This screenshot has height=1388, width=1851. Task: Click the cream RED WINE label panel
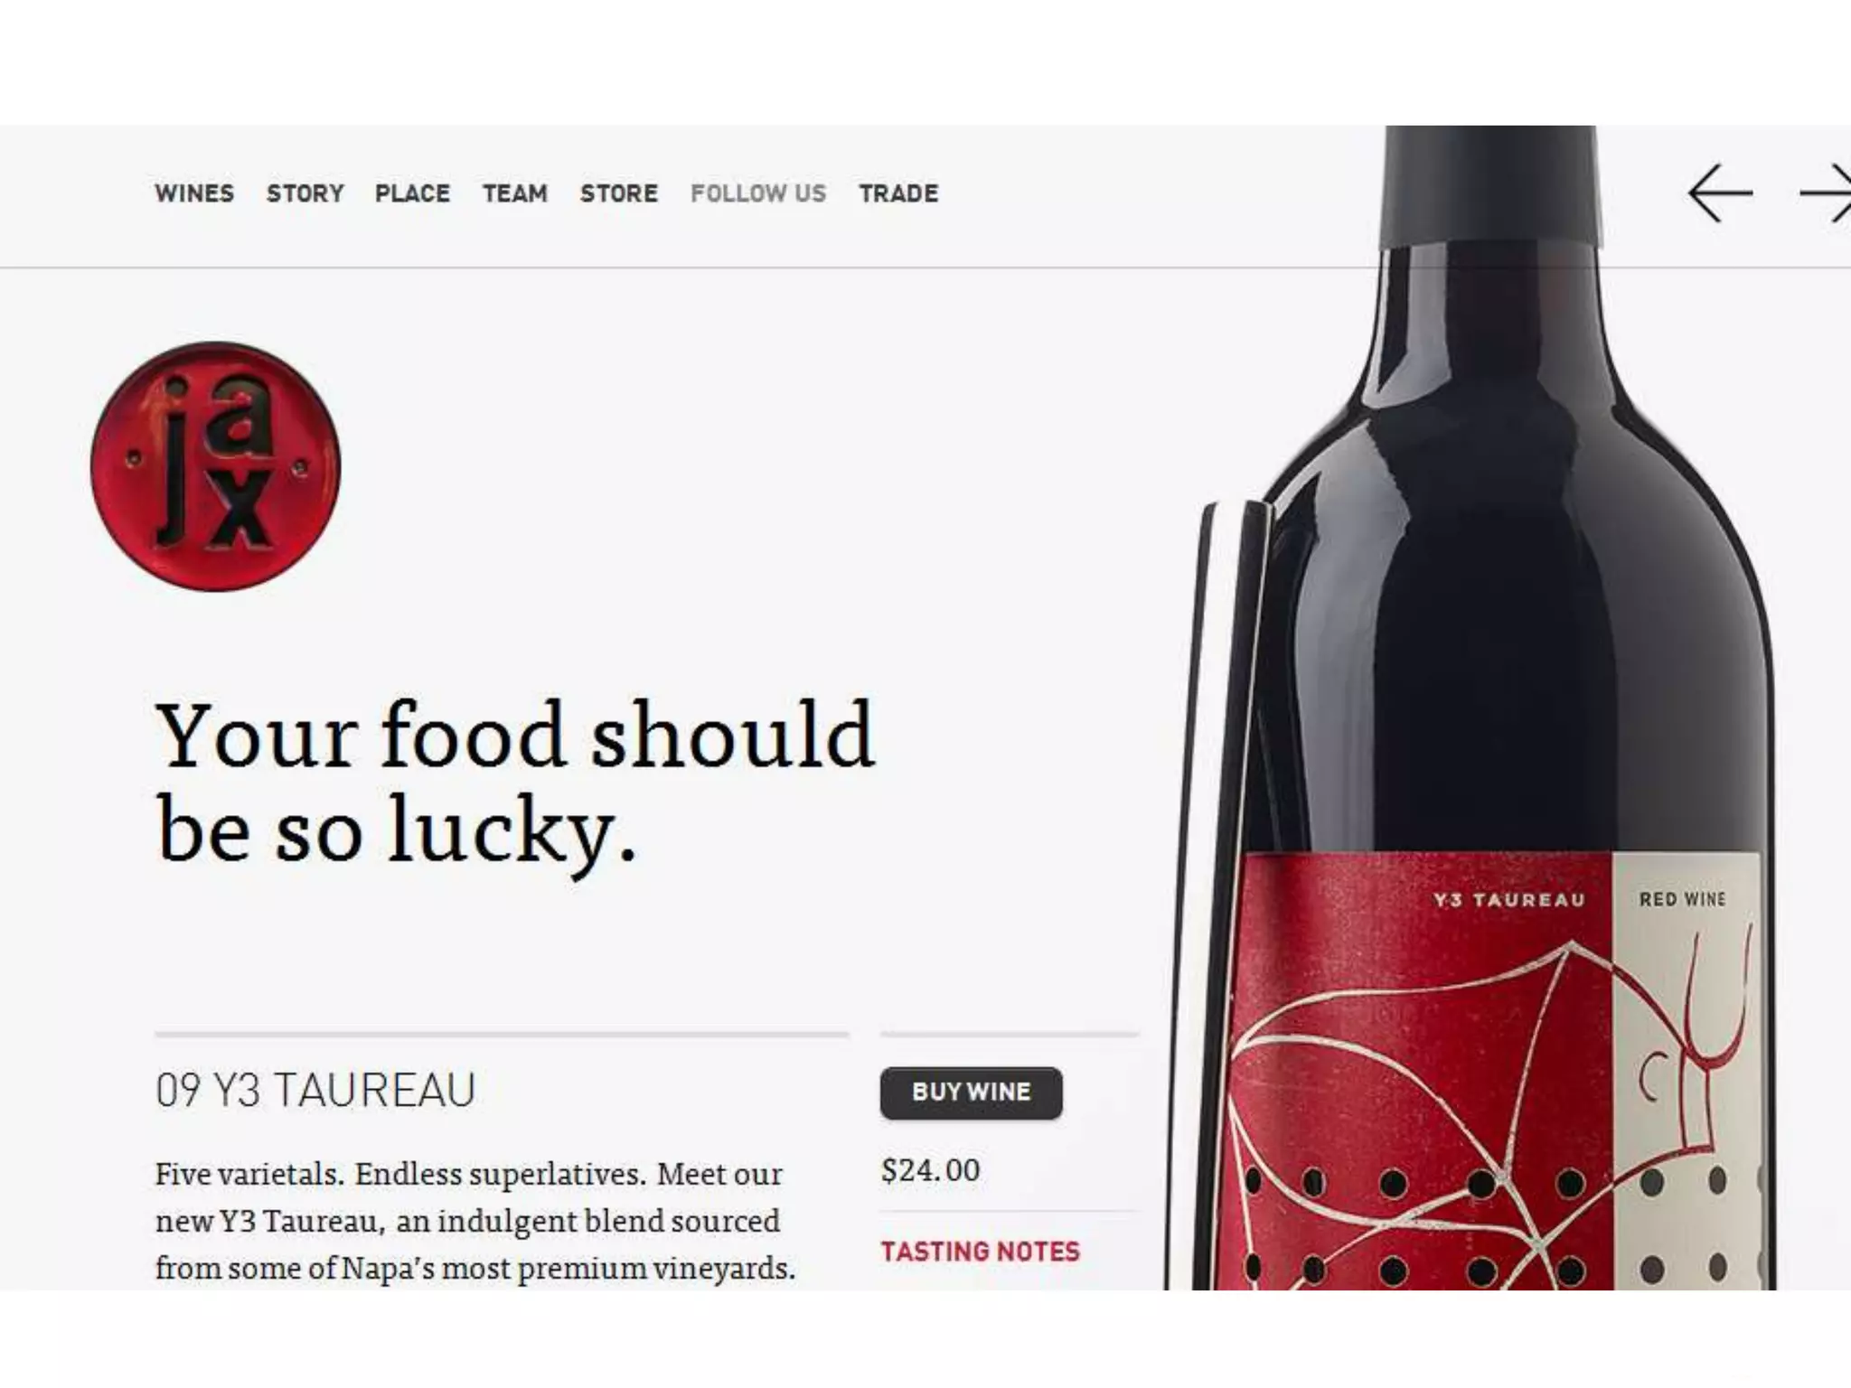coord(1687,1071)
